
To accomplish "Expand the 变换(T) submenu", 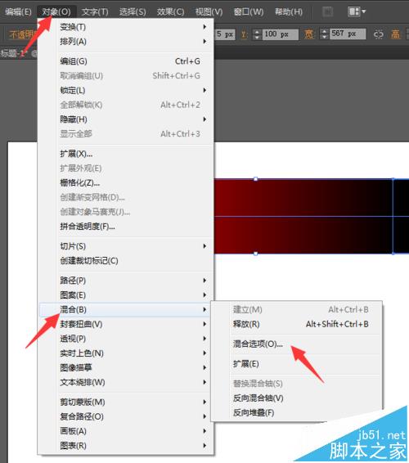I will [x=126, y=27].
